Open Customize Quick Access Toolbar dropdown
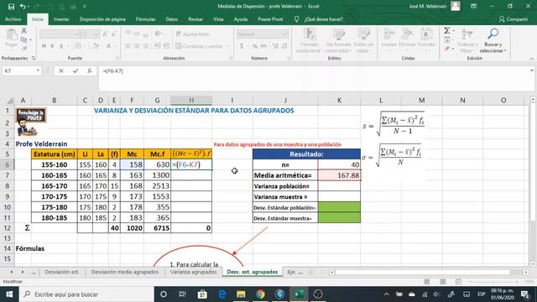The image size is (537, 302). coord(85,7)
